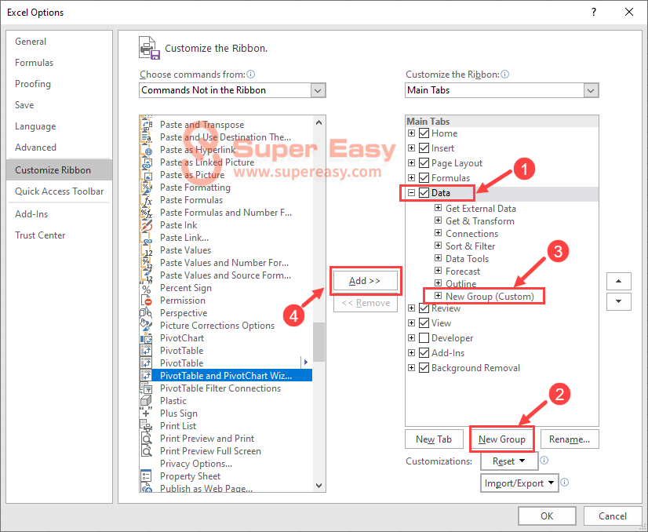648x532 pixels.
Task: Click the Paste as Picture icon
Action: [x=146, y=175]
